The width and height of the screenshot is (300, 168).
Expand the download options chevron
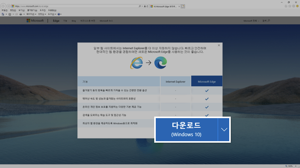(x=224, y=130)
